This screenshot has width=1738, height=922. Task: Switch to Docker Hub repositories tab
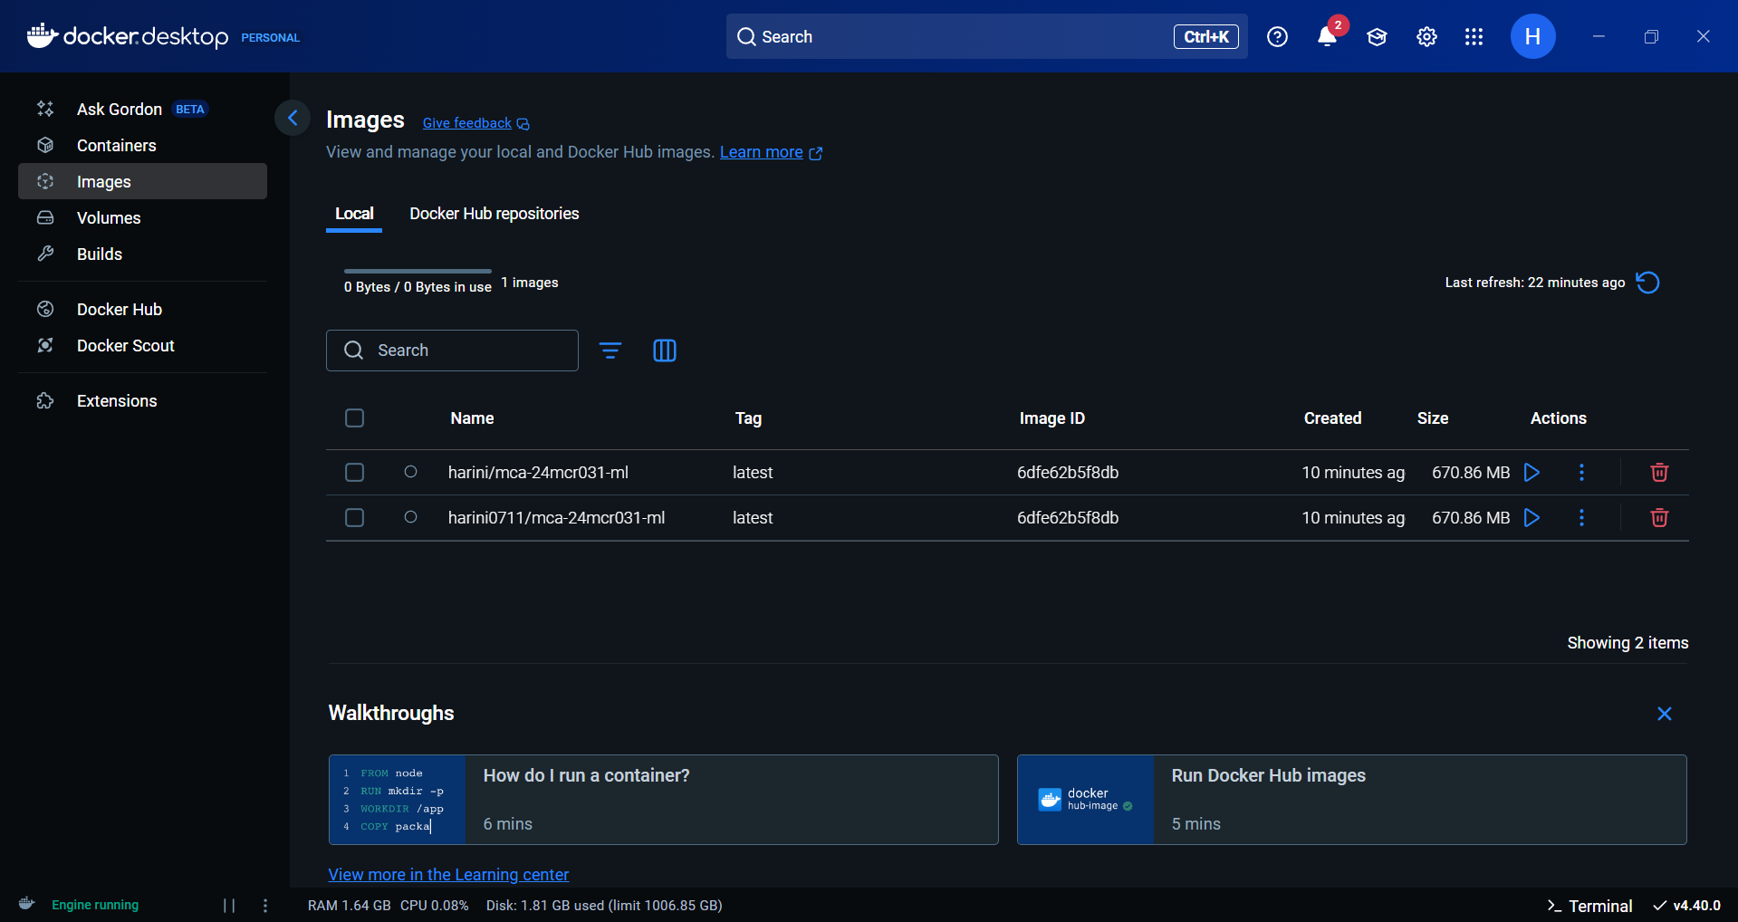pyautogui.click(x=494, y=214)
